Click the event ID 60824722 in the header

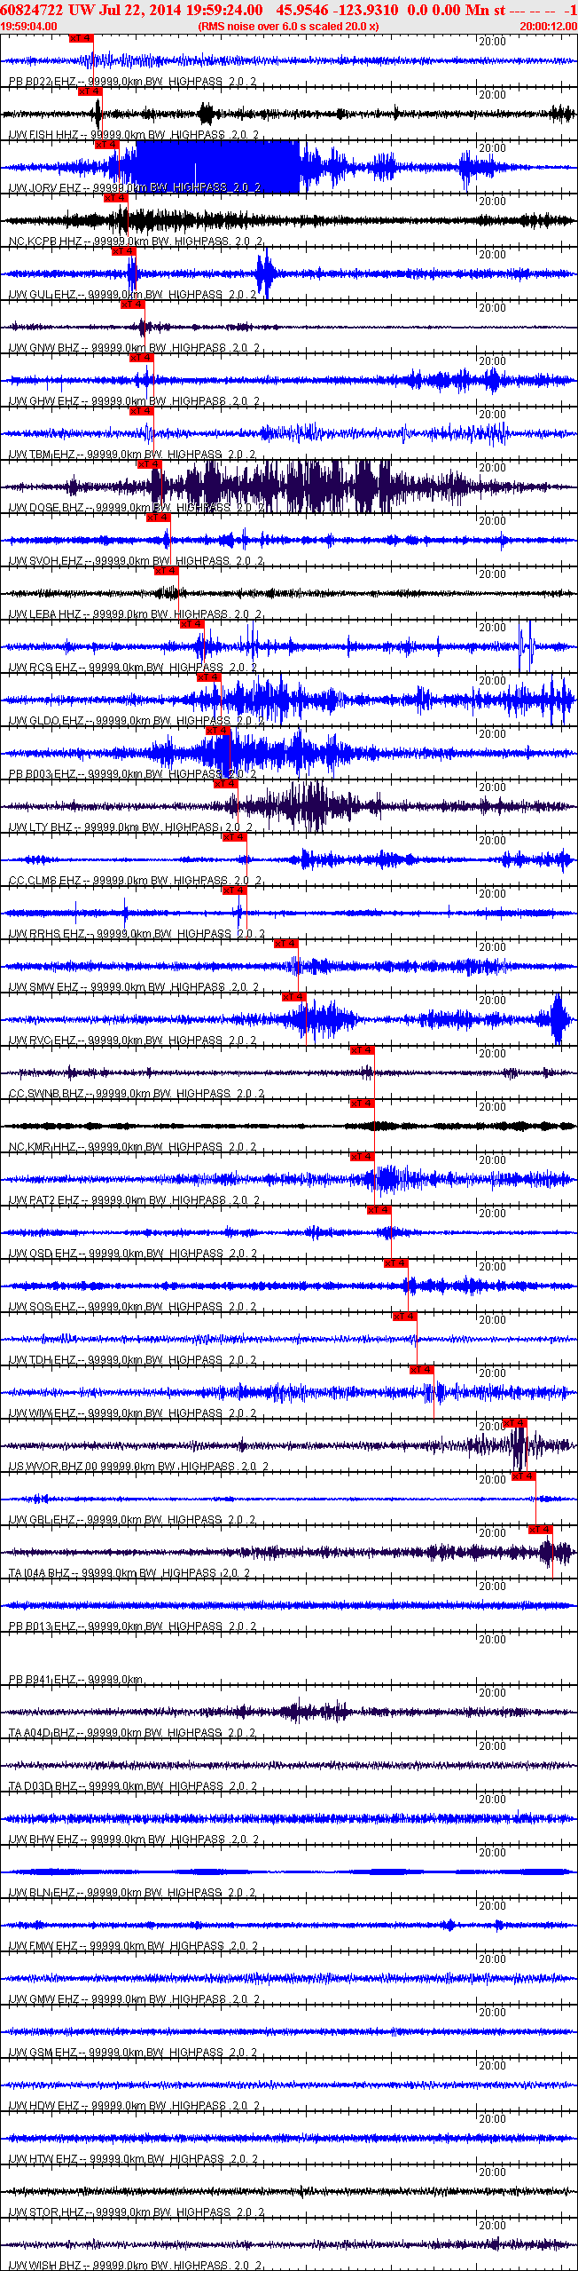click(31, 10)
